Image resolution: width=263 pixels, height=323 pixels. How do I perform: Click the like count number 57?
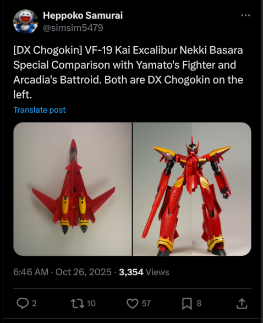(x=146, y=303)
